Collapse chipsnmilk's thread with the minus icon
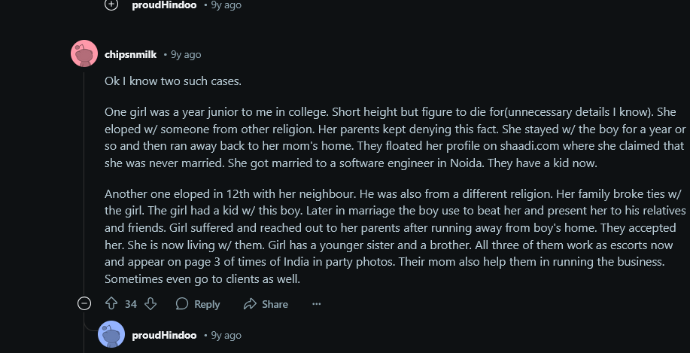690x353 pixels. 84,304
